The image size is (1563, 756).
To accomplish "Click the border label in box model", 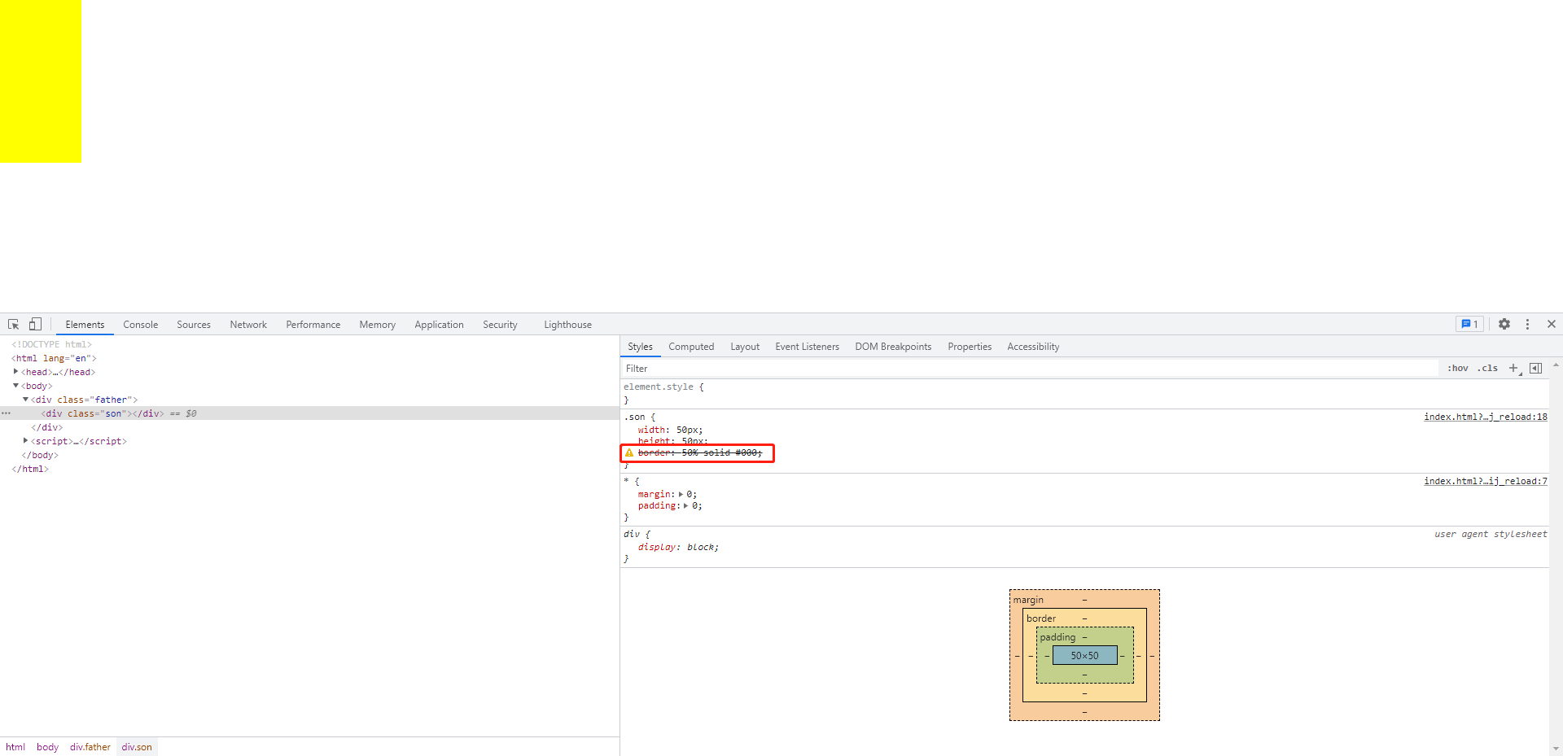I will click(x=1041, y=618).
